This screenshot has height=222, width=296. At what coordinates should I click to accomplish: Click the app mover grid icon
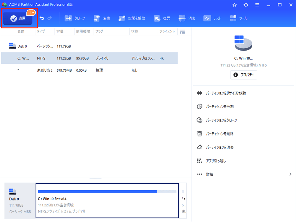(x=200, y=161)
